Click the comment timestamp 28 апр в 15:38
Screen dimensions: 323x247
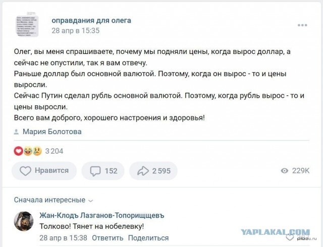point(64,238)
